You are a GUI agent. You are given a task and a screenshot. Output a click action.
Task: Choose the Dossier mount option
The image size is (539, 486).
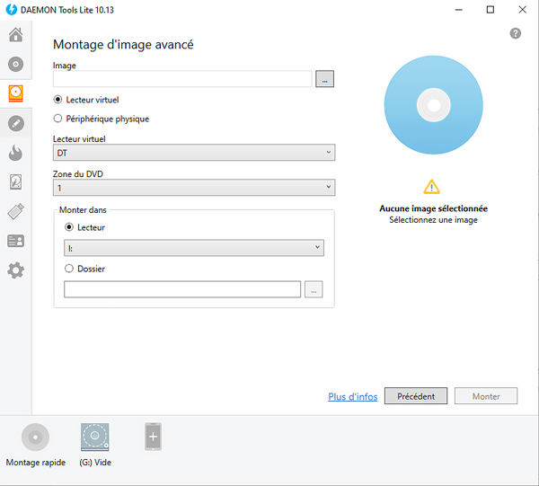pyautogui.click(x=69, y=268)
